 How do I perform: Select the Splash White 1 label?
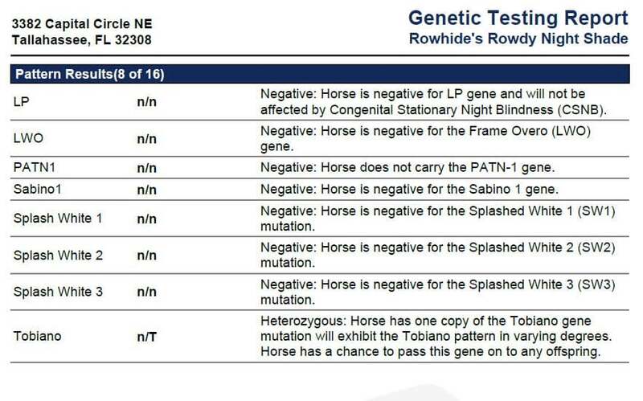click(x=58, y=218)
